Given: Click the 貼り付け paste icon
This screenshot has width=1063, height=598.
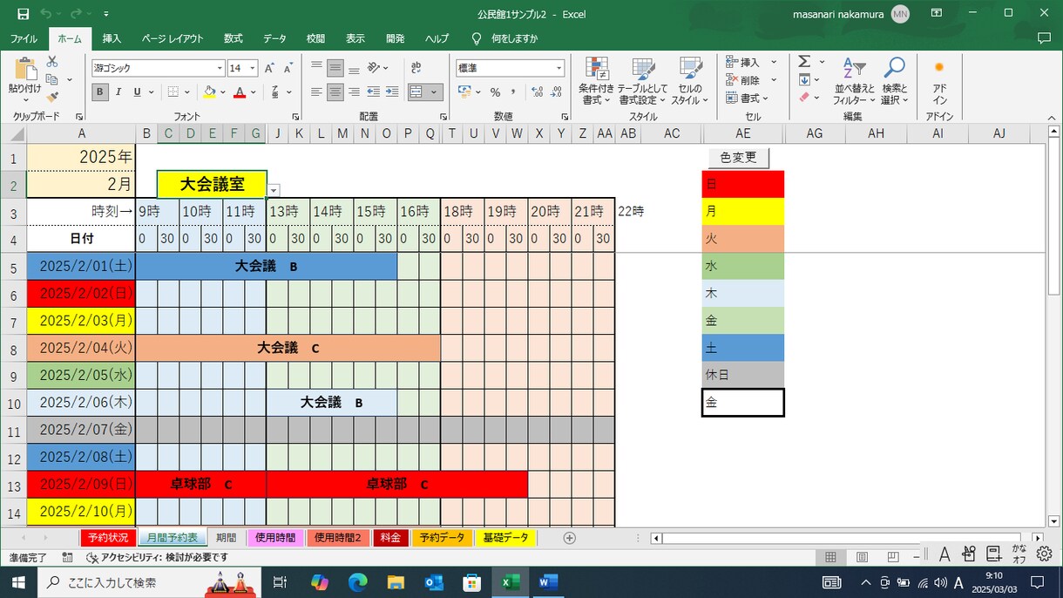Looking at the screenshot, I should click(x=24, y=71).
